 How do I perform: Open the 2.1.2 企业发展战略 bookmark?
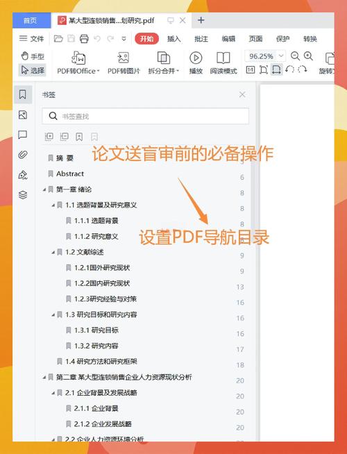(x=103, y=424)
